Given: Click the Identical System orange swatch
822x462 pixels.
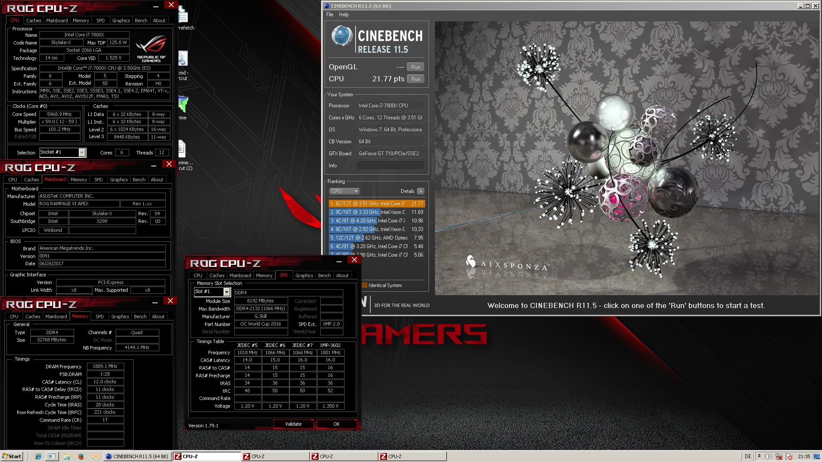Looking at the screenshot, I should (x=364, y=285).
